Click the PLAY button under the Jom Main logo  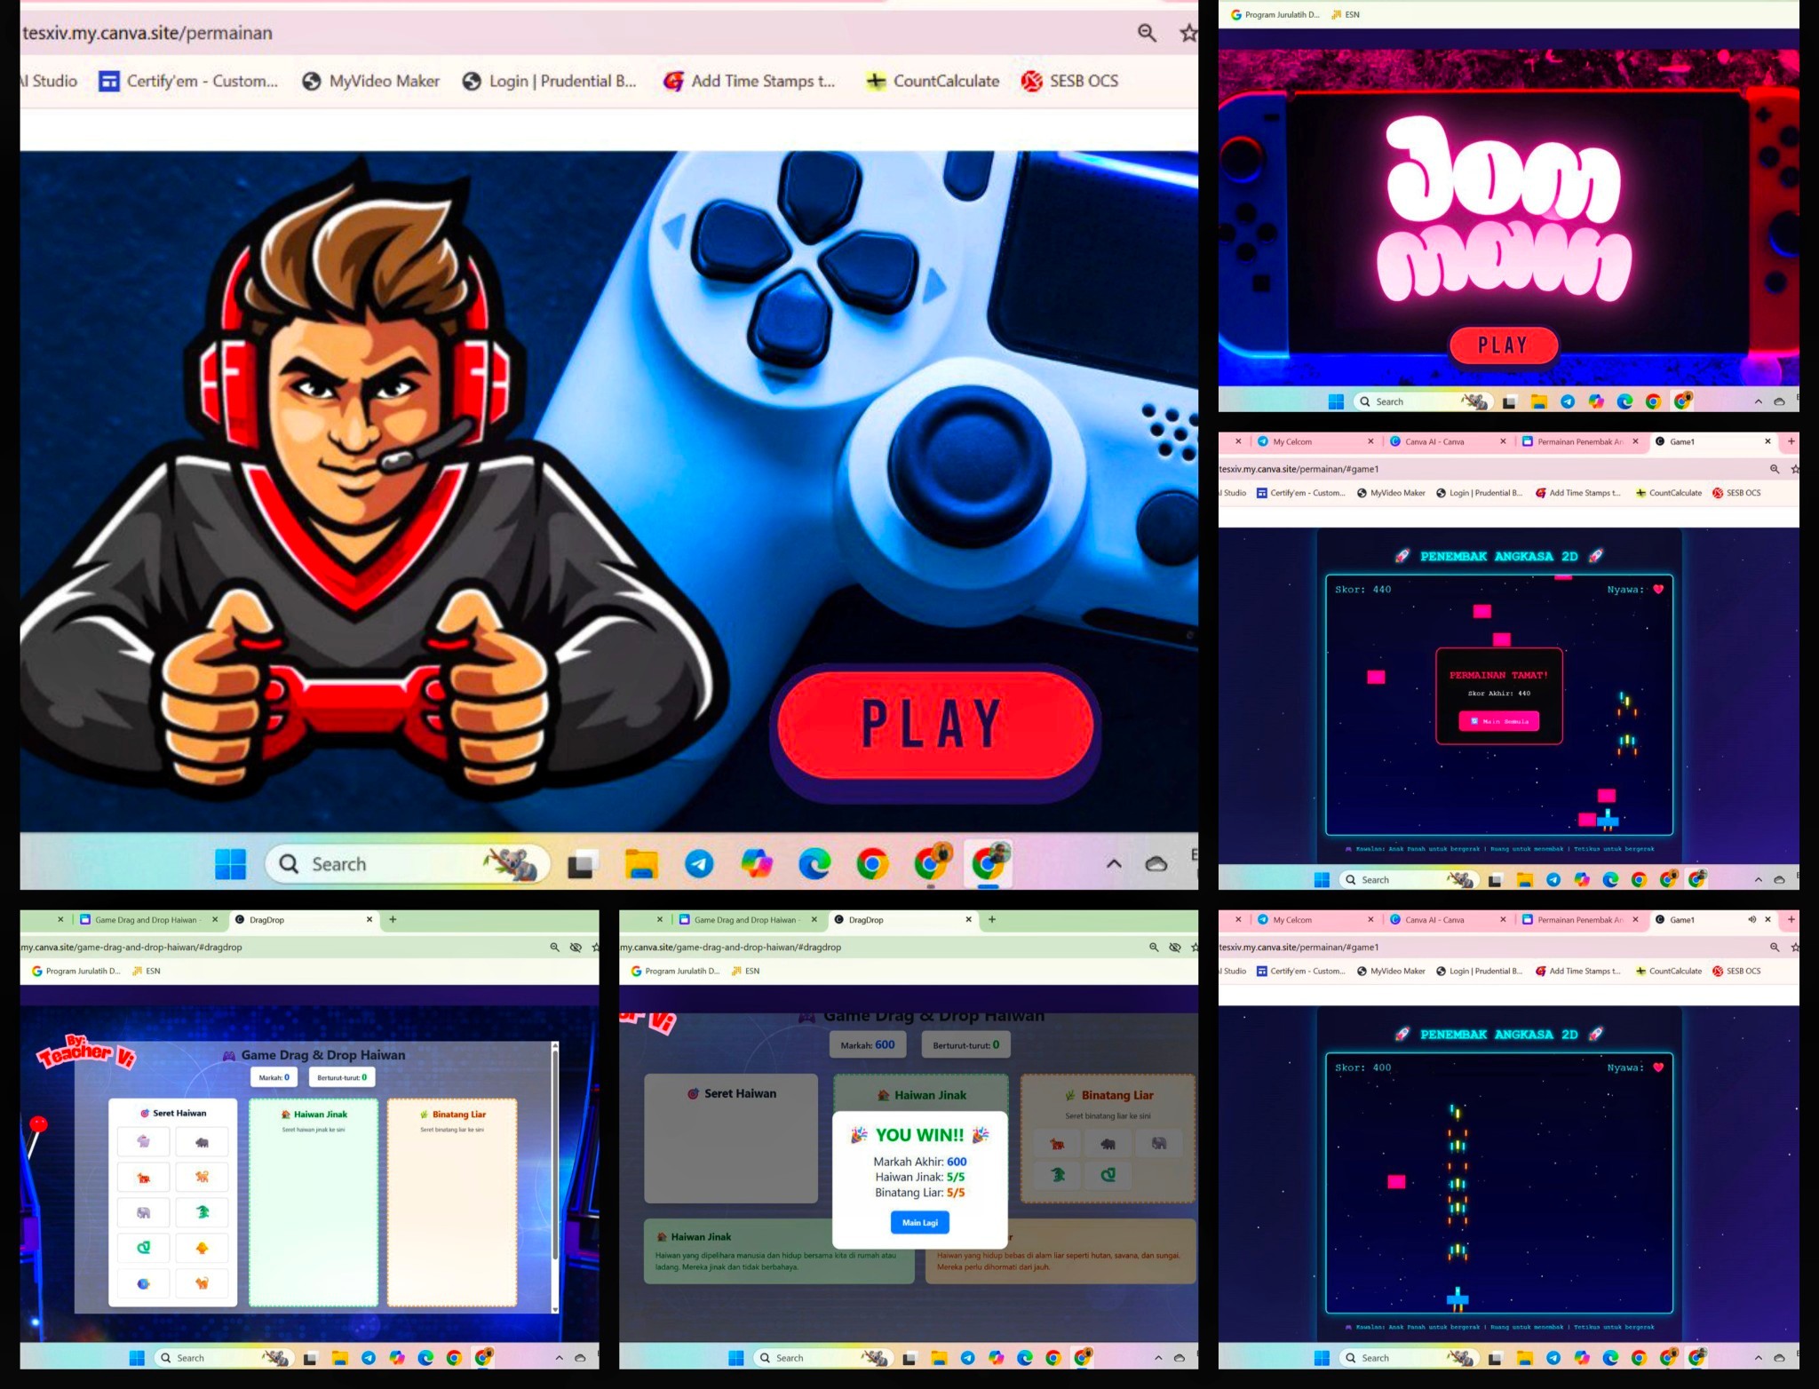pos(1503,345)
